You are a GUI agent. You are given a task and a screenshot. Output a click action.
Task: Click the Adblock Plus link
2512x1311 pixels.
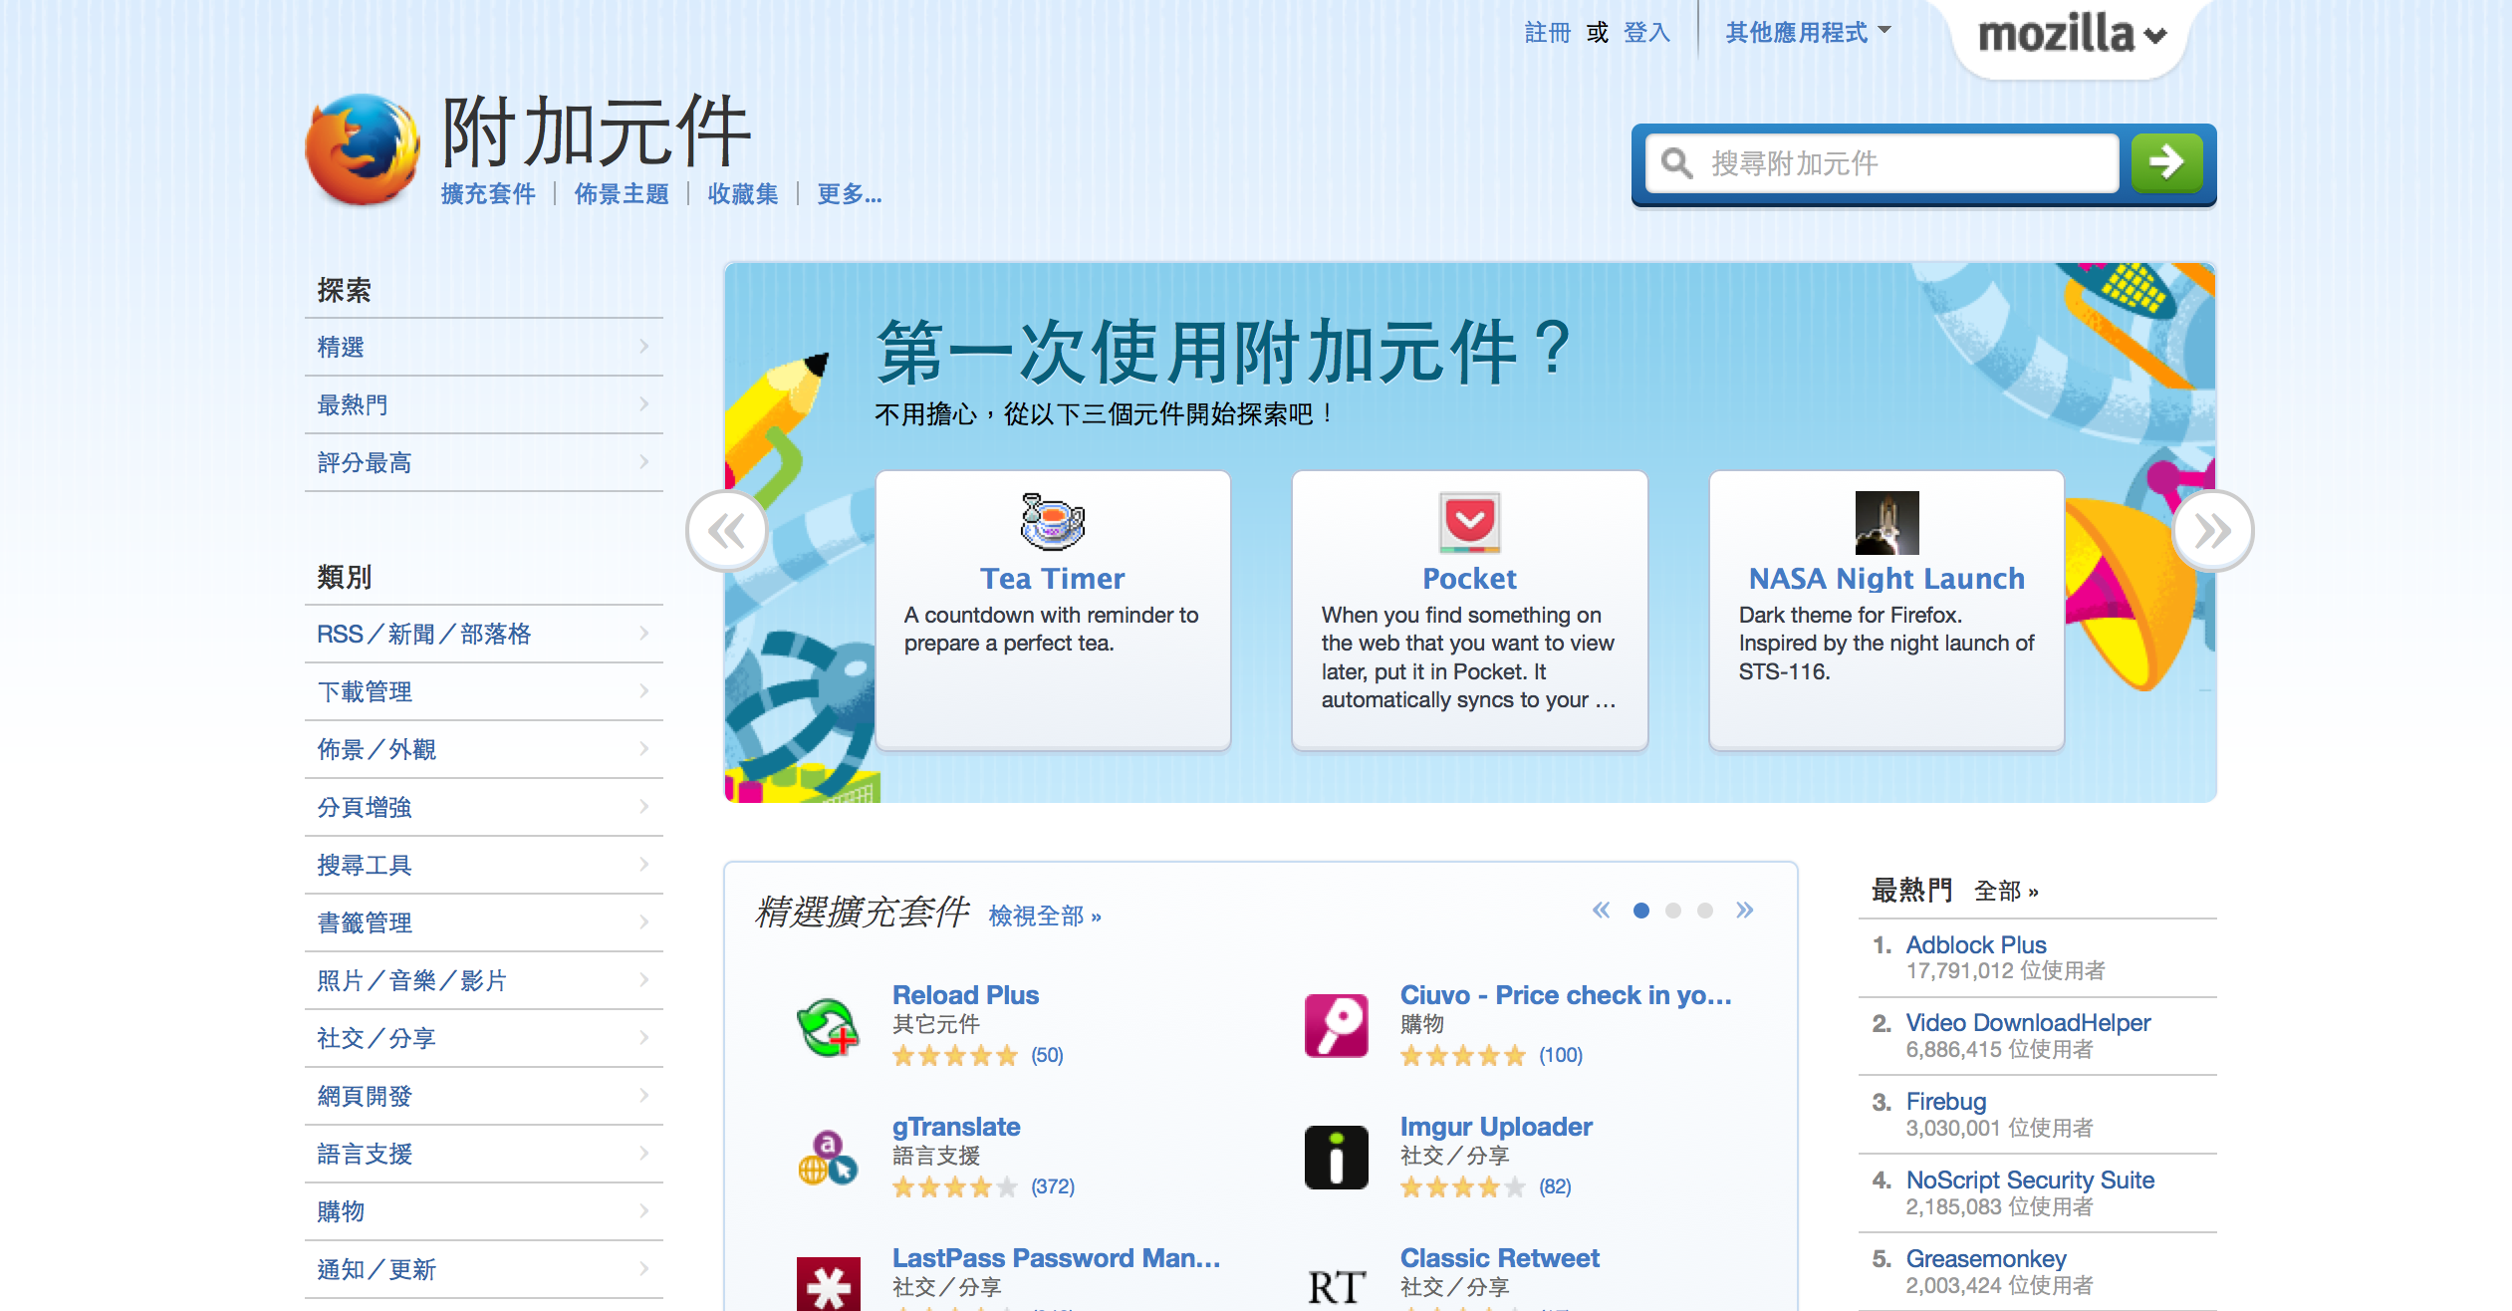1975,944
